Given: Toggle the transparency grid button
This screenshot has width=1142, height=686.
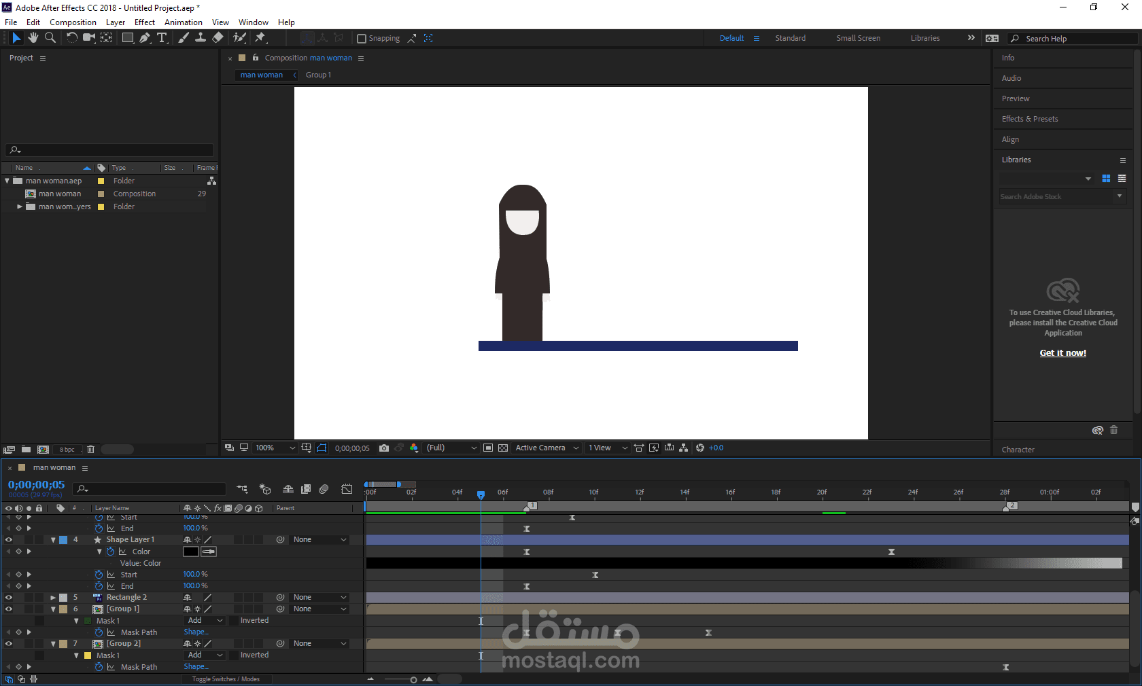Looking at the screenshot, I should pyautogui.click(x=503, y=448).
